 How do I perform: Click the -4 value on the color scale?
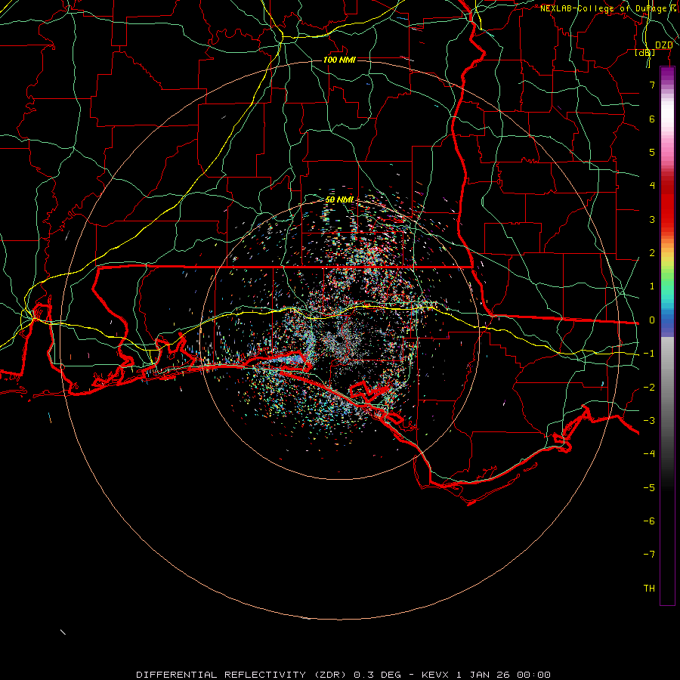649,454
